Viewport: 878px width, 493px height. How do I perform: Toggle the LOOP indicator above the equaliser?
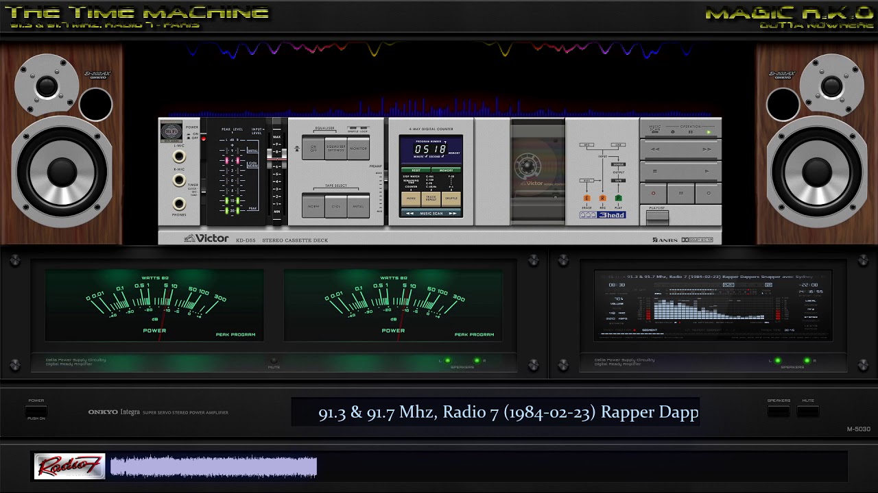(364, 128)
